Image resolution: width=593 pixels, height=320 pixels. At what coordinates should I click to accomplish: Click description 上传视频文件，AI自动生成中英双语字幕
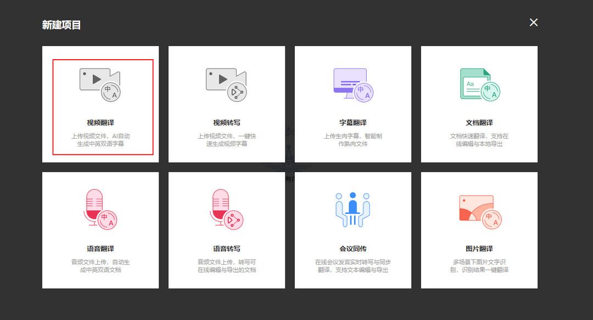(100, 140)
